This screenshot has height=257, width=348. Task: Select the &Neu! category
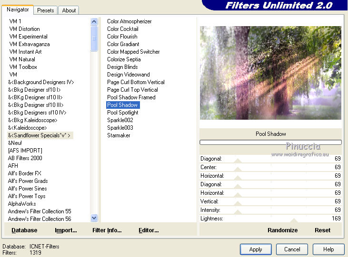click(15, 143)
